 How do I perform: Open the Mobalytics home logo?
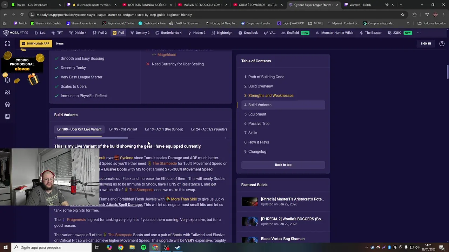pos(16,33)
